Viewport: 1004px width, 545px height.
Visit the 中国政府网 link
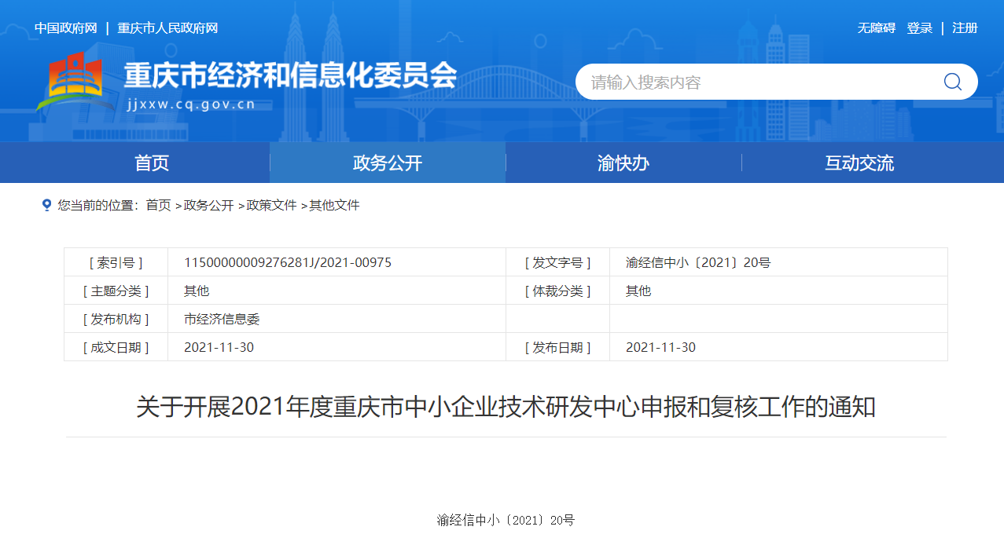coord(65,28)
